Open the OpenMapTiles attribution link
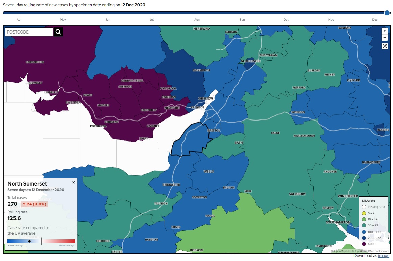This screenshot has width=393, height=261. click(x=342, y=251)
